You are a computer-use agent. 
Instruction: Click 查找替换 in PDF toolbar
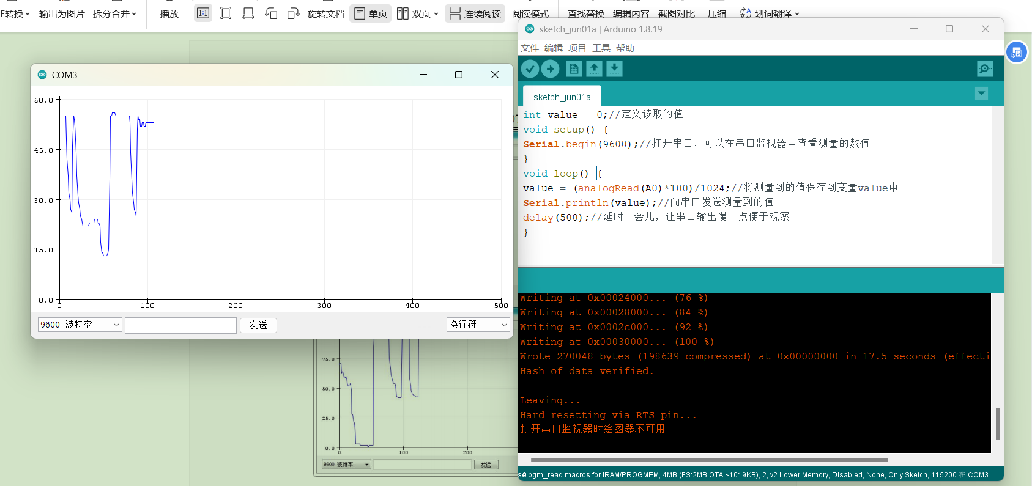(x=586, y=13)
